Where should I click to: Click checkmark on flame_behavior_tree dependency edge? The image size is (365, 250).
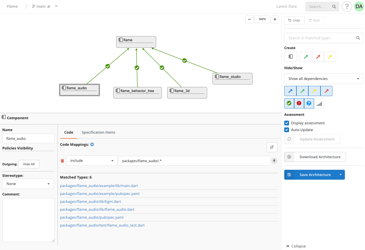[137, 68]
